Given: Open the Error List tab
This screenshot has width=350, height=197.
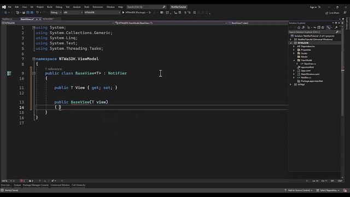Looking at the screenshot, I should click(x=5, y=185).
